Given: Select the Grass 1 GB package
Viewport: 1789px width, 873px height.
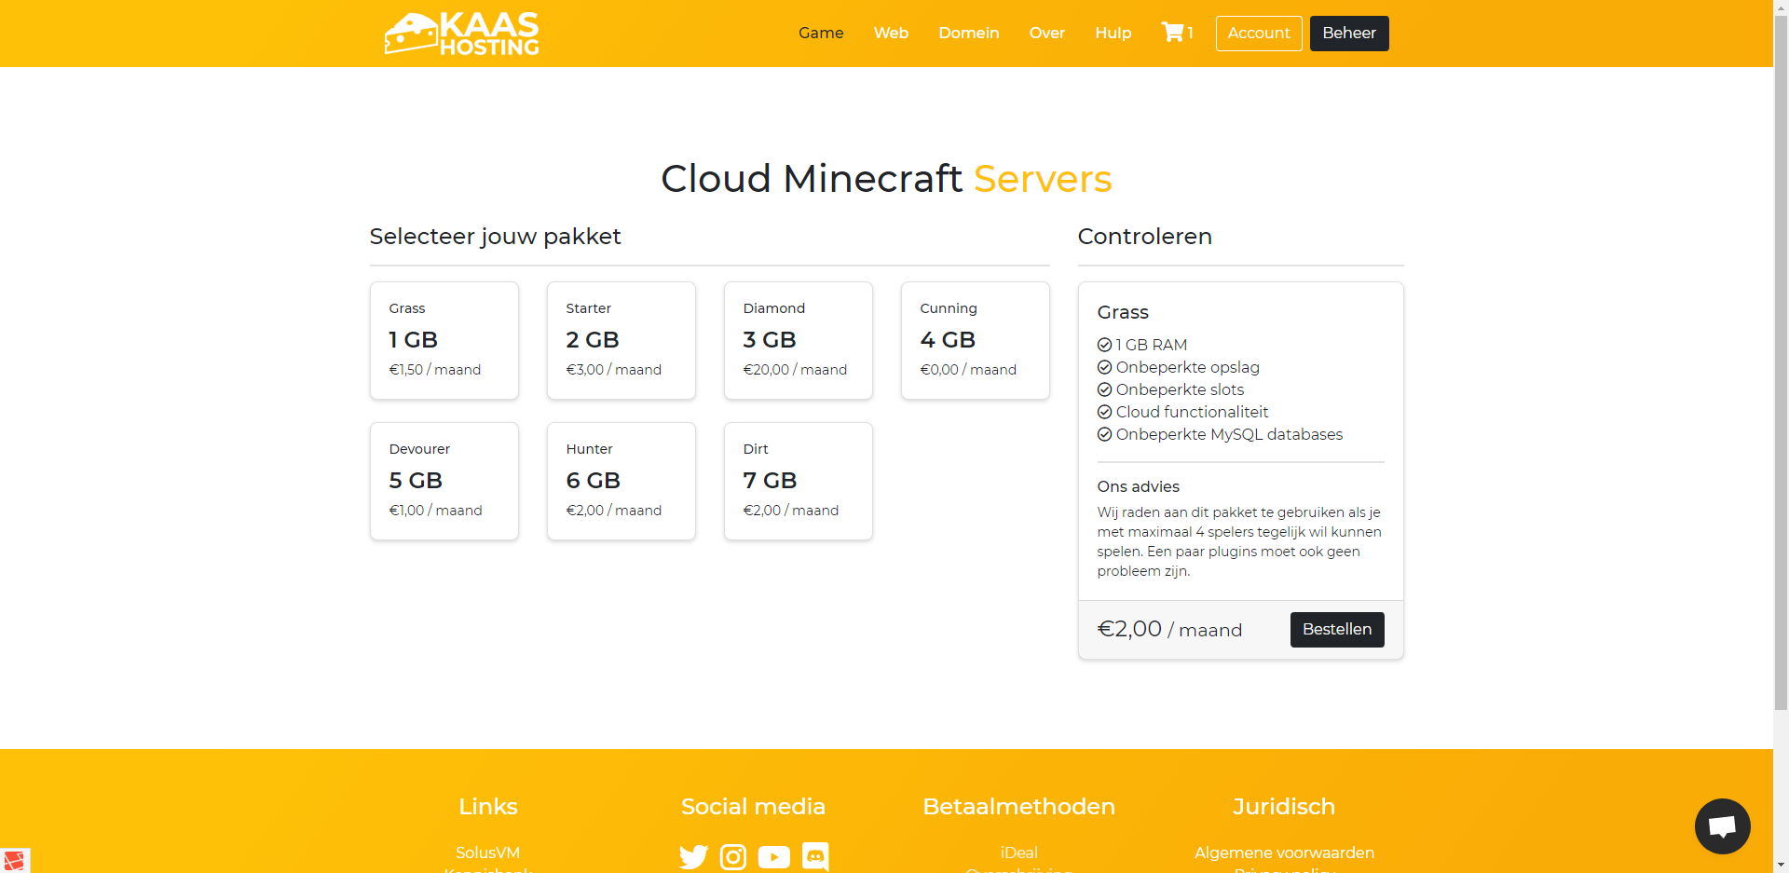Looking at the screenshot, I should tap(444, 340).
